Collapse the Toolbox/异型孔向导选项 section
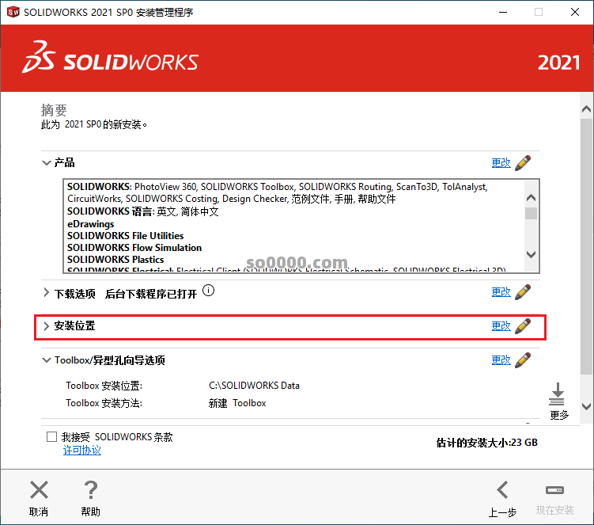The width and height of the screenshot is (594, 525). 46,360
